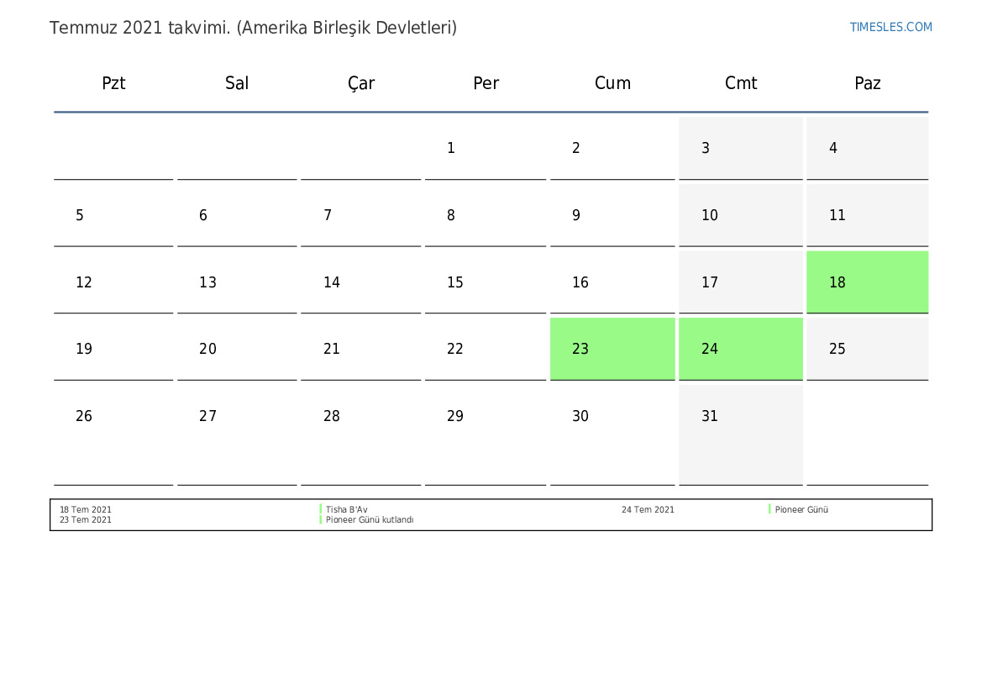The width and height of the screenshot is (982, 695).
Task: Click the Pioneer Günü holiday label
Action: (801, 509)
